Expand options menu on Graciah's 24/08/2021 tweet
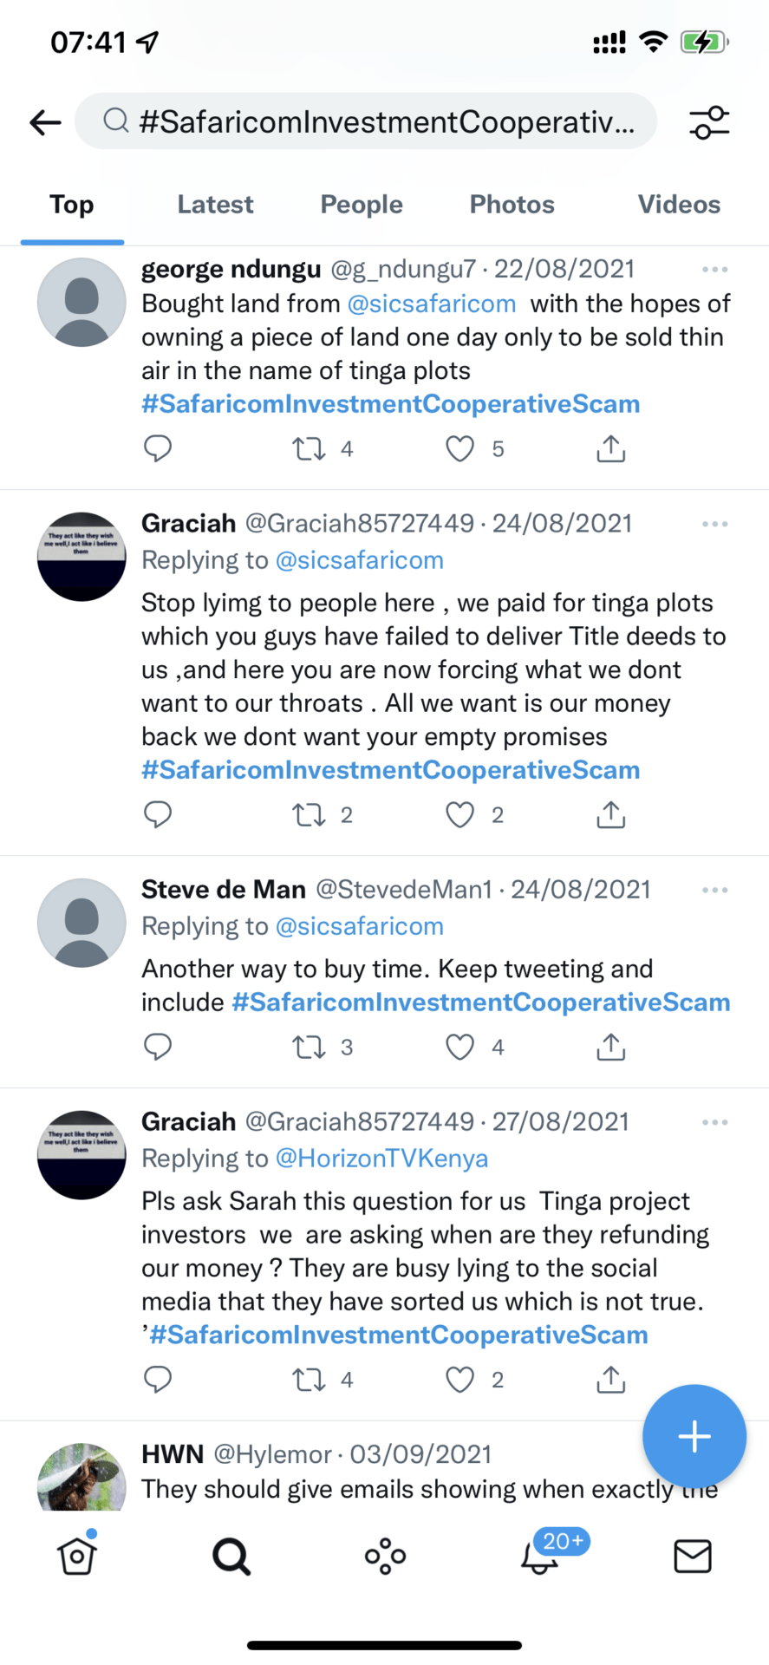 (x=714, y=524)
